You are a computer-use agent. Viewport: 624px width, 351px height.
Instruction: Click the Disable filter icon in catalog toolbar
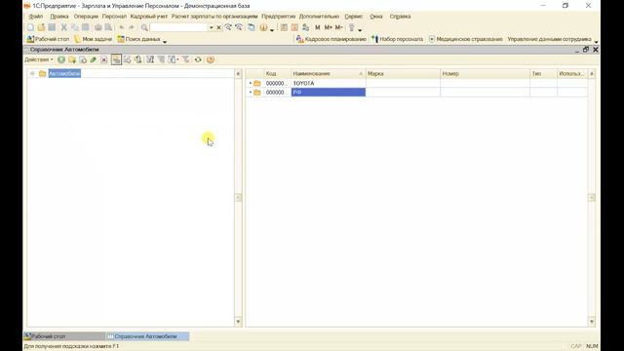pos(186,59)
